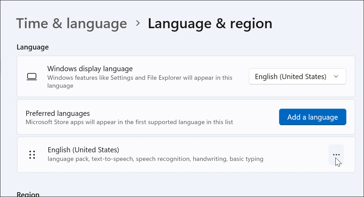The height and width of the screenshot is (197, 364).
Task: Click the Region section heading
Action: (x=28, y=194)
